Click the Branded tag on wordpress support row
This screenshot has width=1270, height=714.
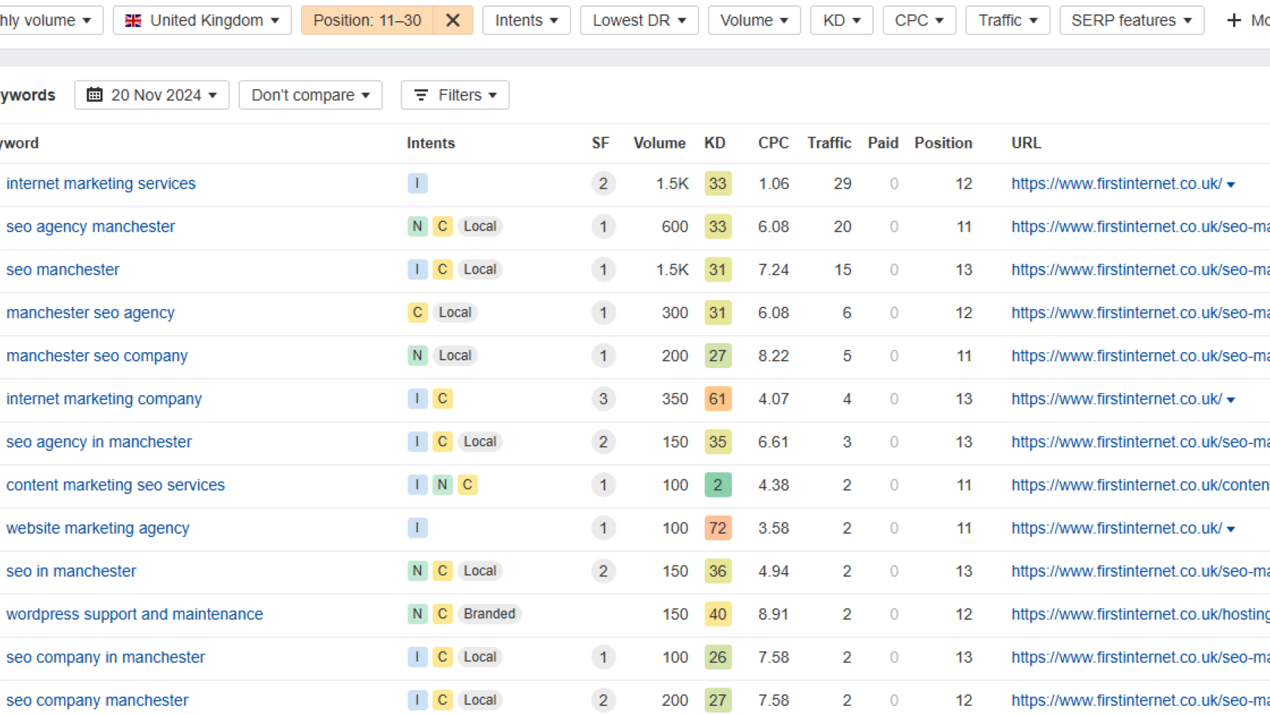tap(489, 614)
